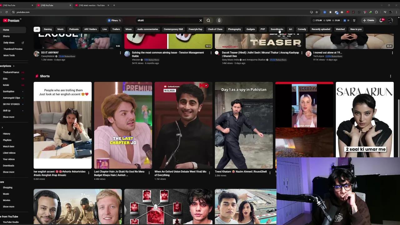Toggle the Recently uploaded filter
Viewport: 400px width, 225px height.
321,29
